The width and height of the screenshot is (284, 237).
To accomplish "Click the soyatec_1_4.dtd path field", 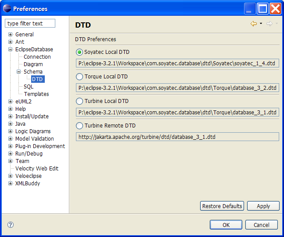I will 177,63.
